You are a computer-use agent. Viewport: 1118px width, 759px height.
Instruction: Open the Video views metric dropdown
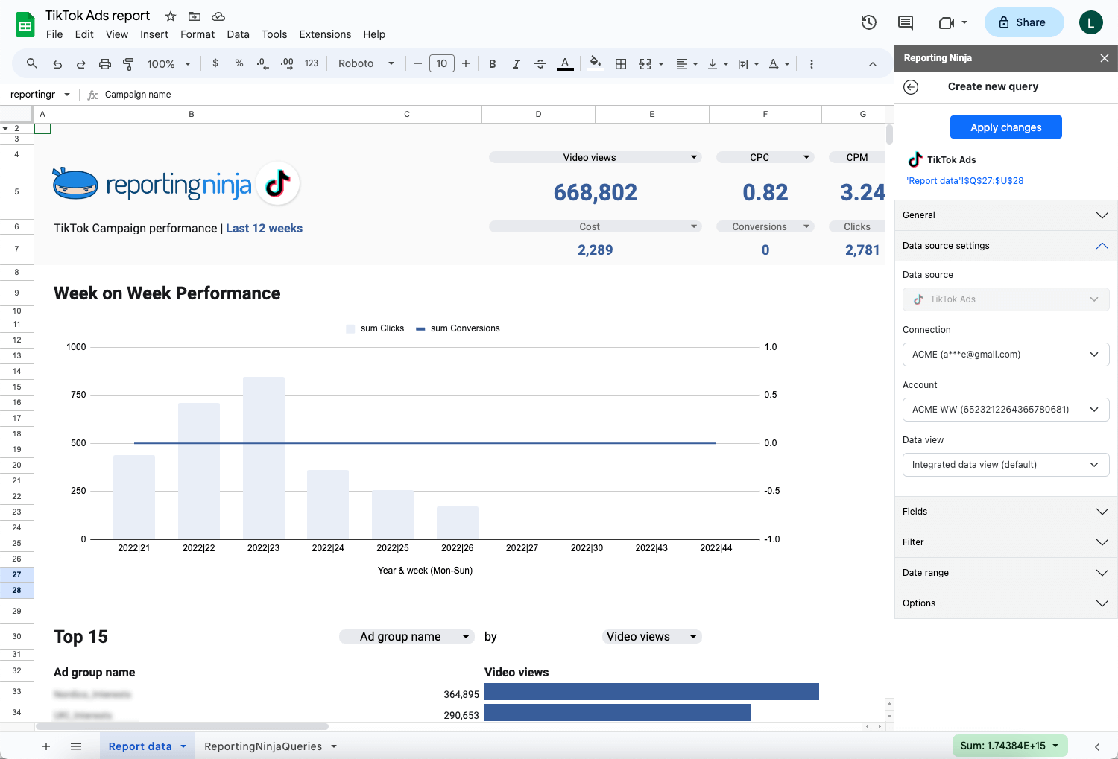pyautogui.click(x=595, y=157)
